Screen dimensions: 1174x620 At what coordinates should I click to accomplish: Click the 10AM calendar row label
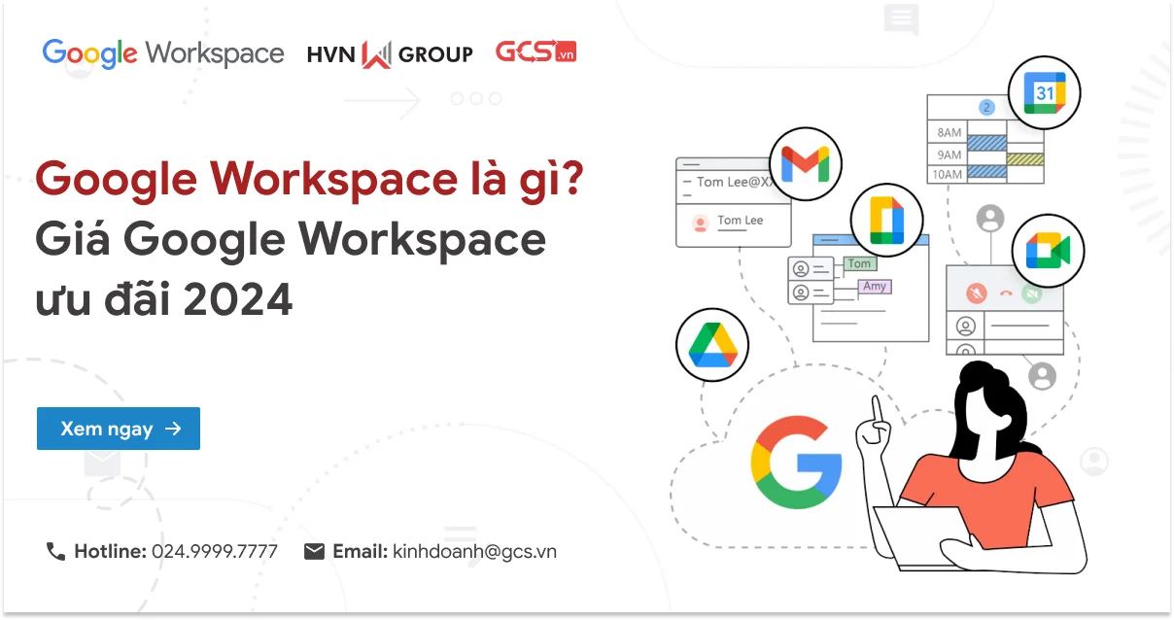[x=947, y=174]
